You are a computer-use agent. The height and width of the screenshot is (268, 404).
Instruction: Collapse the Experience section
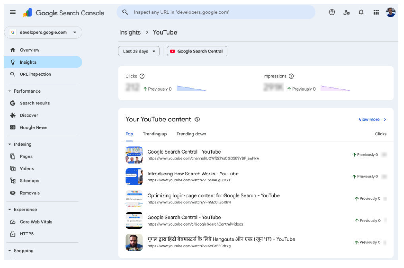tap(10, 210)
